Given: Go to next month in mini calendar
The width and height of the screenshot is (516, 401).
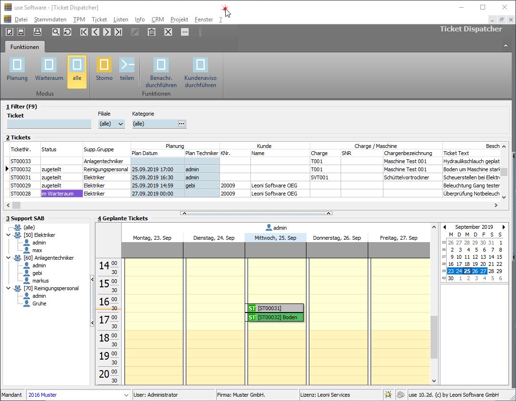Looking at the screenshot, I should click(503, 227).
